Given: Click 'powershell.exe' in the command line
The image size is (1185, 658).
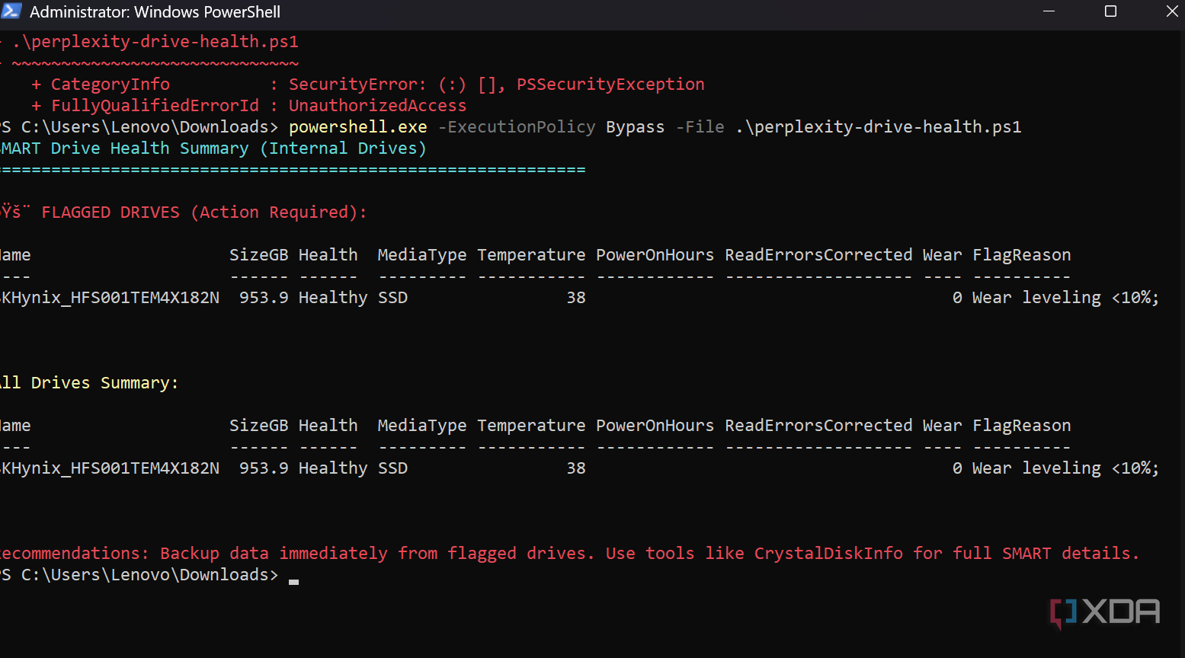Looking at the screenshot, I should [358, 127].
